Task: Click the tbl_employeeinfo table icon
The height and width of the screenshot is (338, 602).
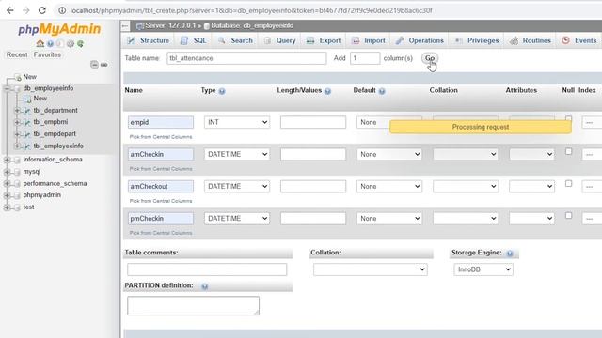Action: (27, 146)
